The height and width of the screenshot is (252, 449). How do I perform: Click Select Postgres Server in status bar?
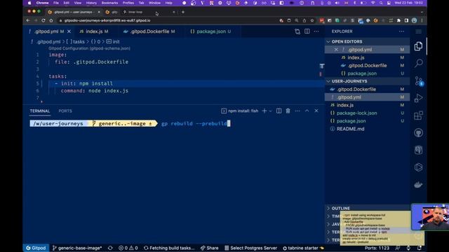coord(251,248)
